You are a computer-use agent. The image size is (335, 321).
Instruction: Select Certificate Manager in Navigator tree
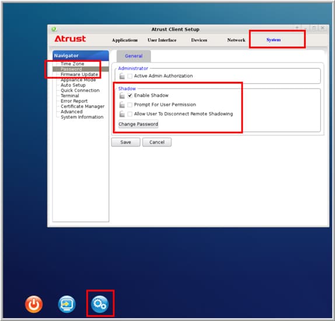[x=82, y=106]
